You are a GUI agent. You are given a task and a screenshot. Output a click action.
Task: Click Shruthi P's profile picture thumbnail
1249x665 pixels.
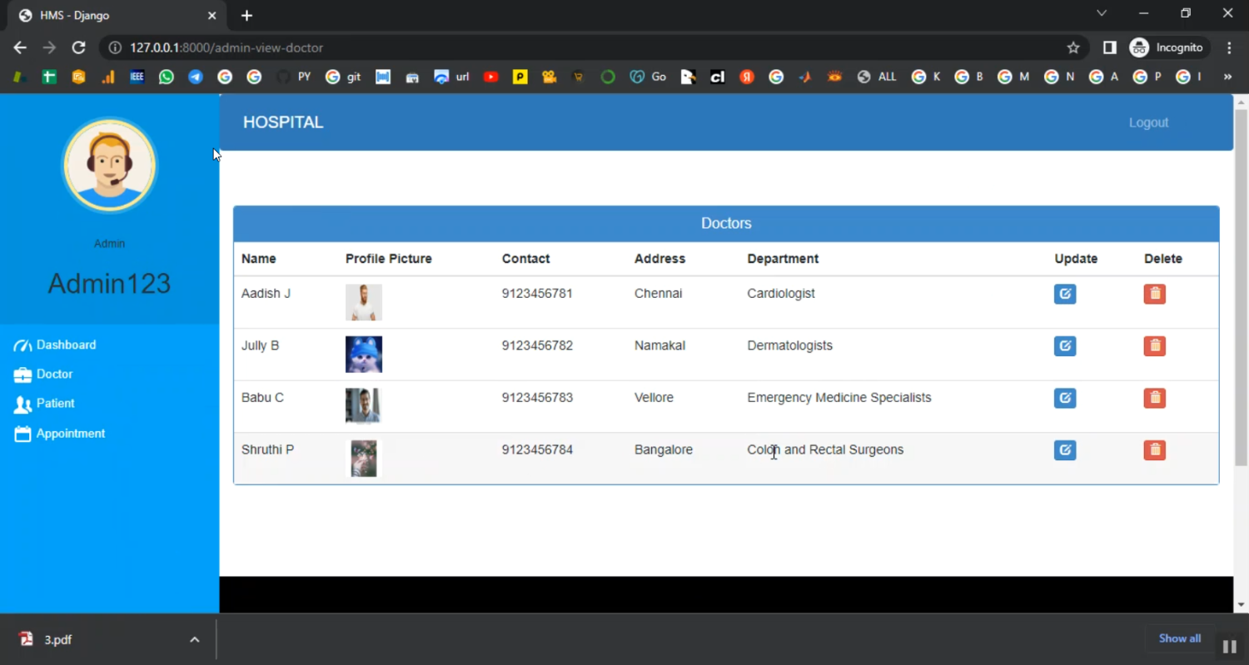(364, 459)
